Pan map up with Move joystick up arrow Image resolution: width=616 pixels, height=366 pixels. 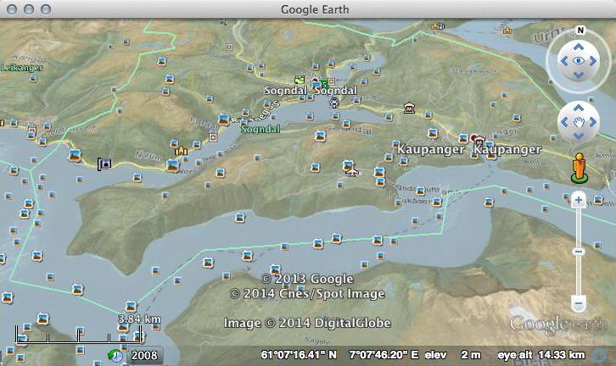[x=579, y=108]
